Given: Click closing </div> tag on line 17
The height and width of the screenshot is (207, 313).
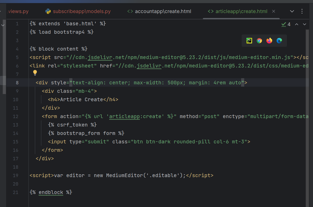Looking at the screenshot, I should [45, 158].
